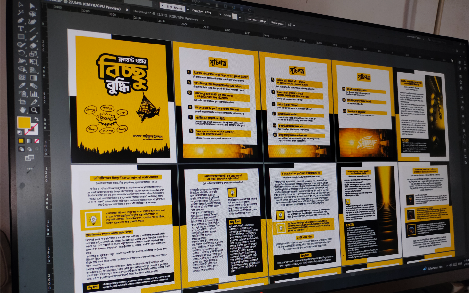Image resolution: width=469 pixels, height=293 pixels.
Task: Open the Layers panel icon
Action: [x=464, y=131]
